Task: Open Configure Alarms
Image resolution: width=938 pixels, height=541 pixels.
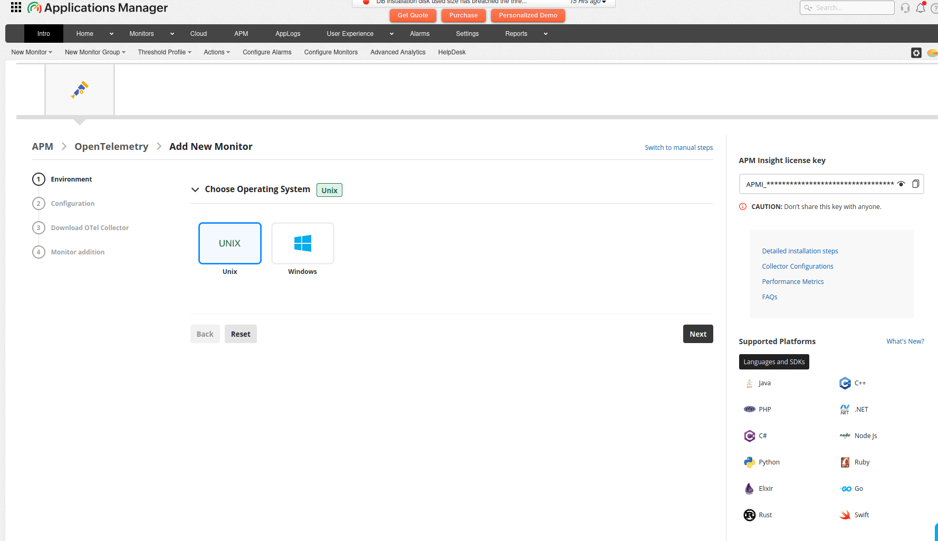Action: click(x=267, y=52)
